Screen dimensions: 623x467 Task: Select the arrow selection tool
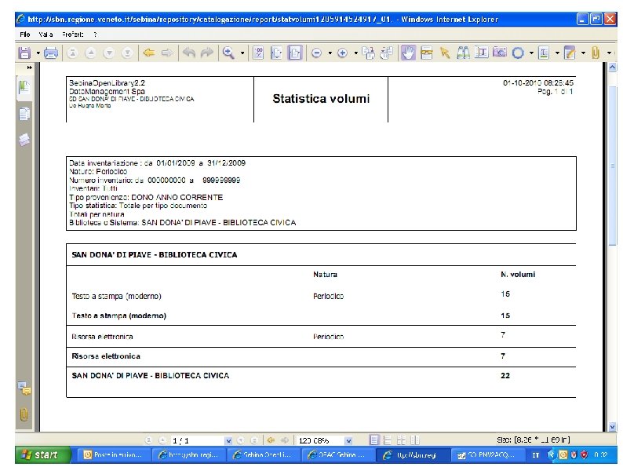click(x=445, y=53)
